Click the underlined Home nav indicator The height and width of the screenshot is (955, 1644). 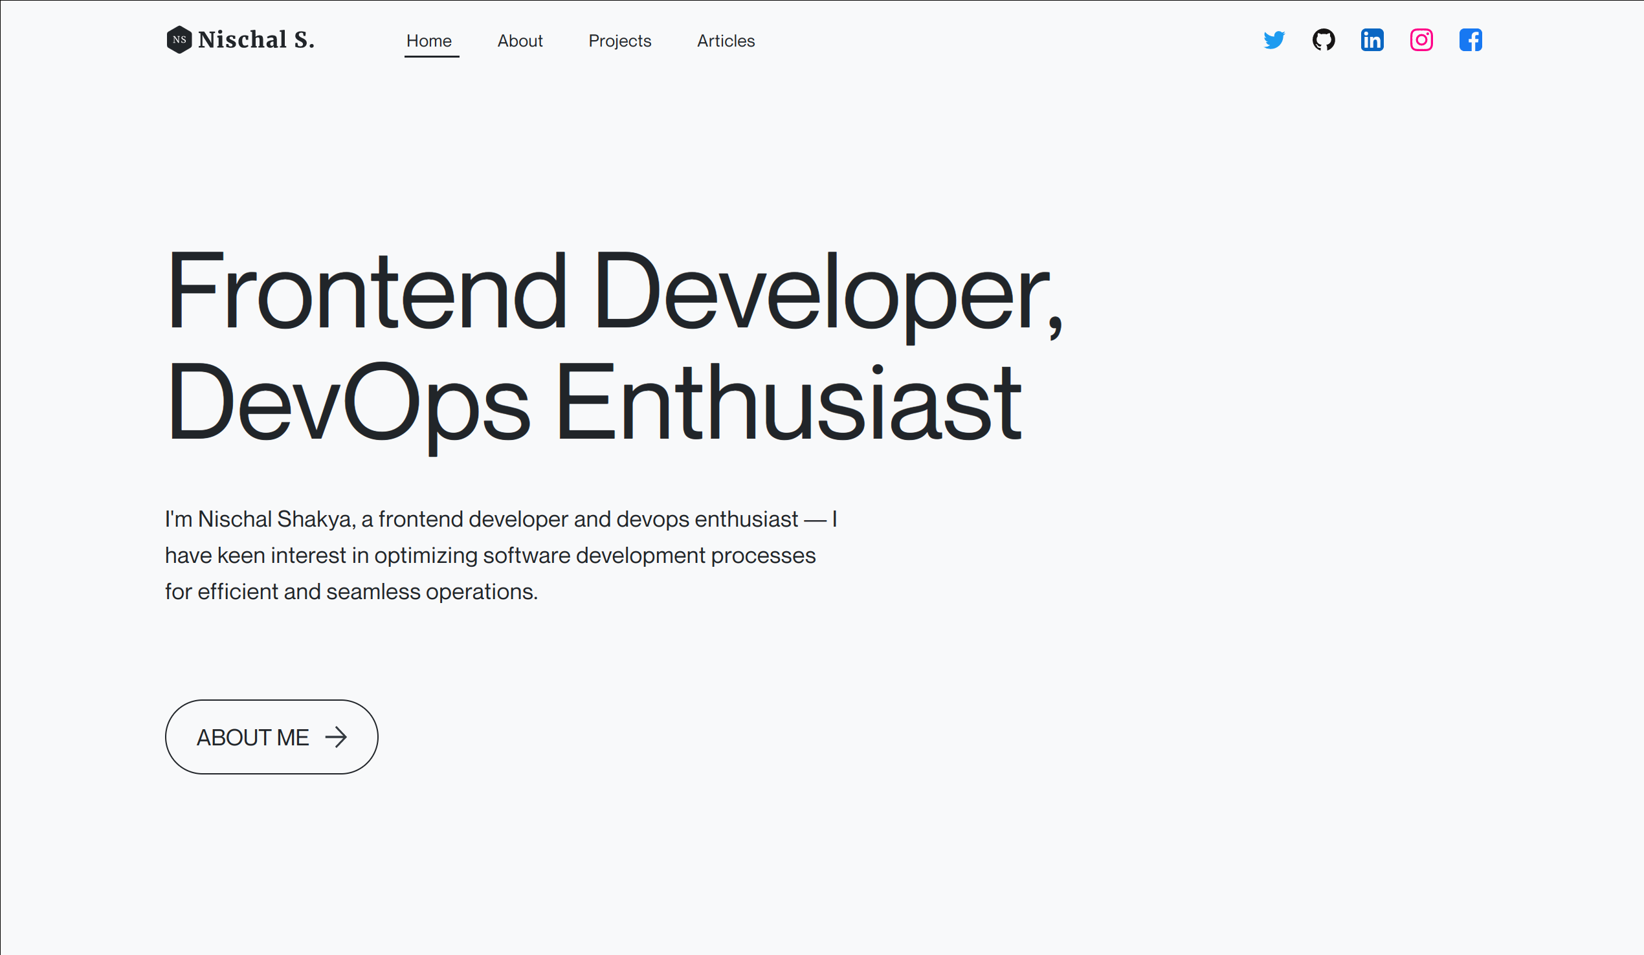tap(431, 58)
